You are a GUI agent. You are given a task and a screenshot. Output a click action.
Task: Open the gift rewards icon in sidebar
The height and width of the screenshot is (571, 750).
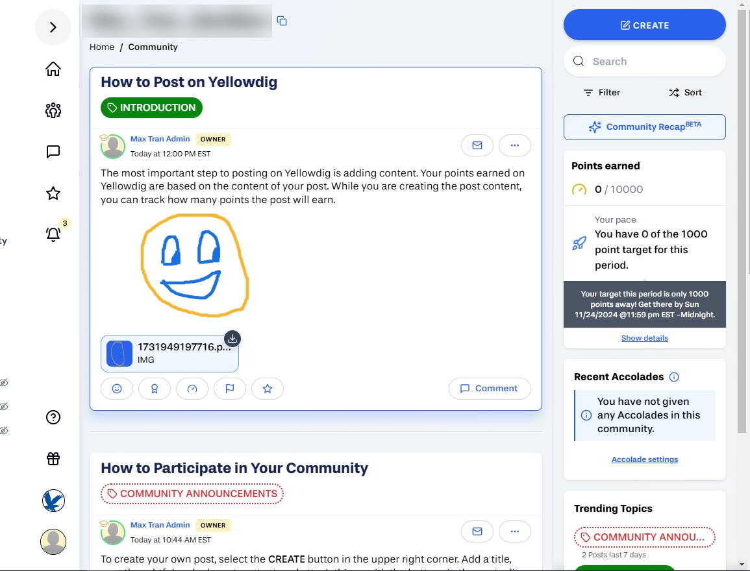click(x=53, y=459)
